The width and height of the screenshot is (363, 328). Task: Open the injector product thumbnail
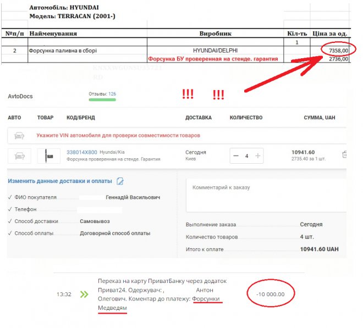(x=48, y=156)
